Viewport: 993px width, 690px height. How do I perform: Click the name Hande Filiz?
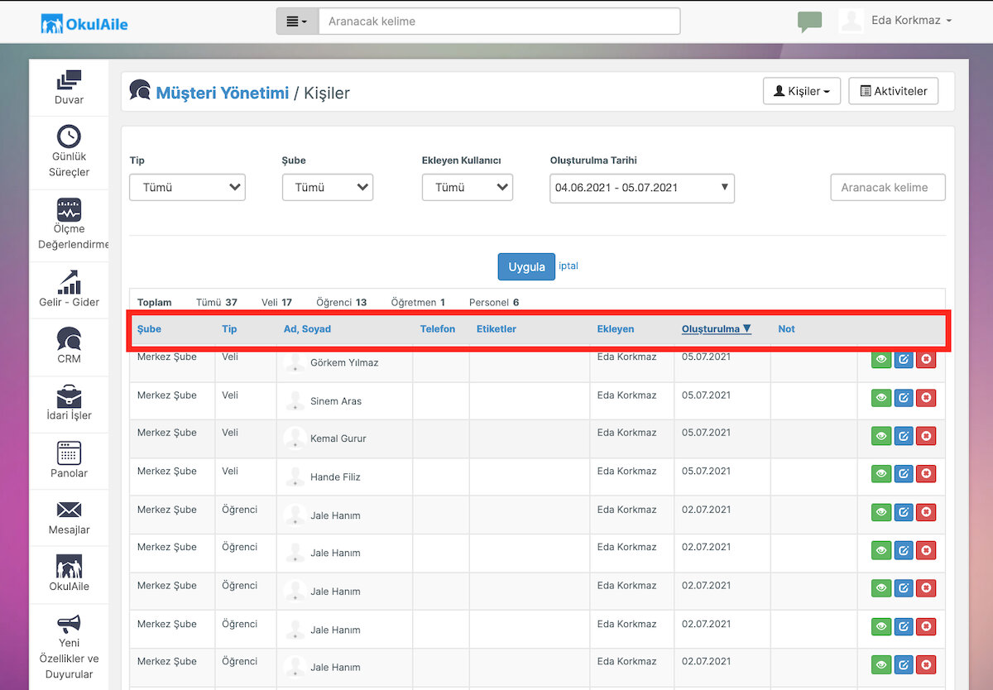335,477
